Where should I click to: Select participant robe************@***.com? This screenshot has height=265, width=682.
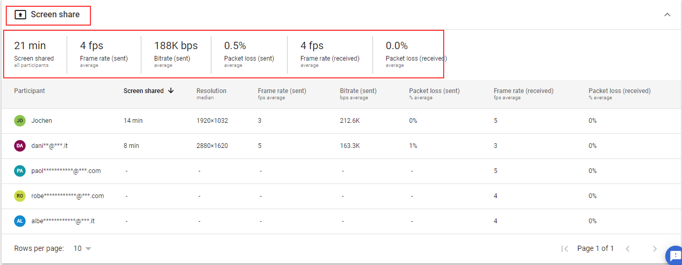pyautogui.click(x=68, y=196)
